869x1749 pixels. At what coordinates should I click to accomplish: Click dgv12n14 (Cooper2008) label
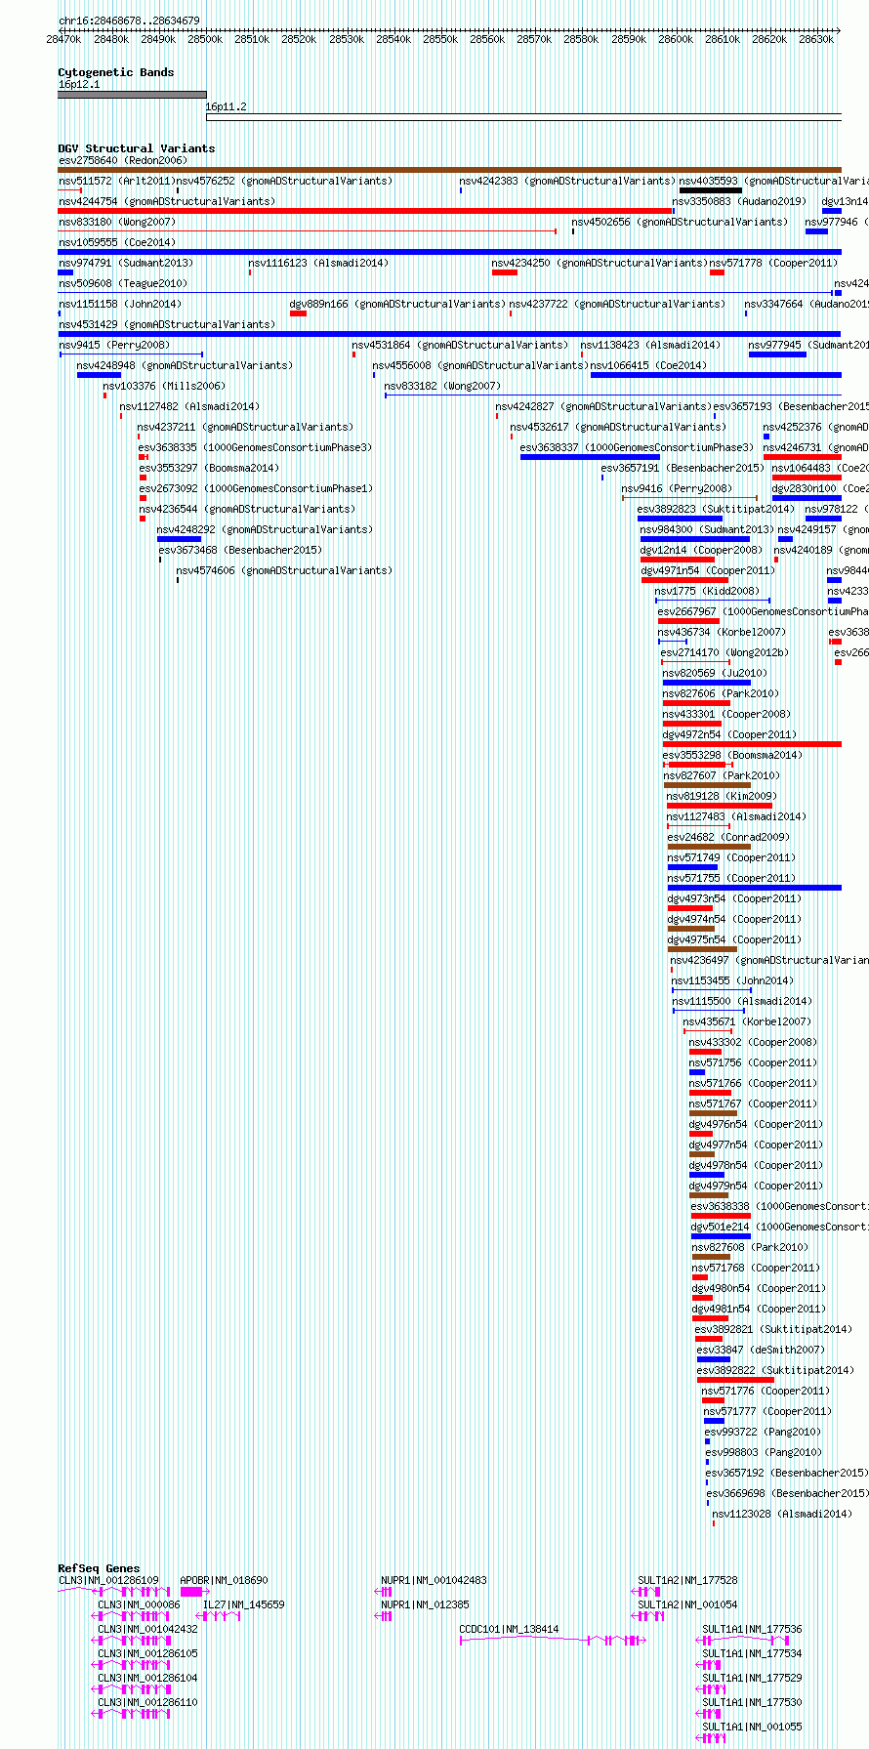tap(701, 550)
